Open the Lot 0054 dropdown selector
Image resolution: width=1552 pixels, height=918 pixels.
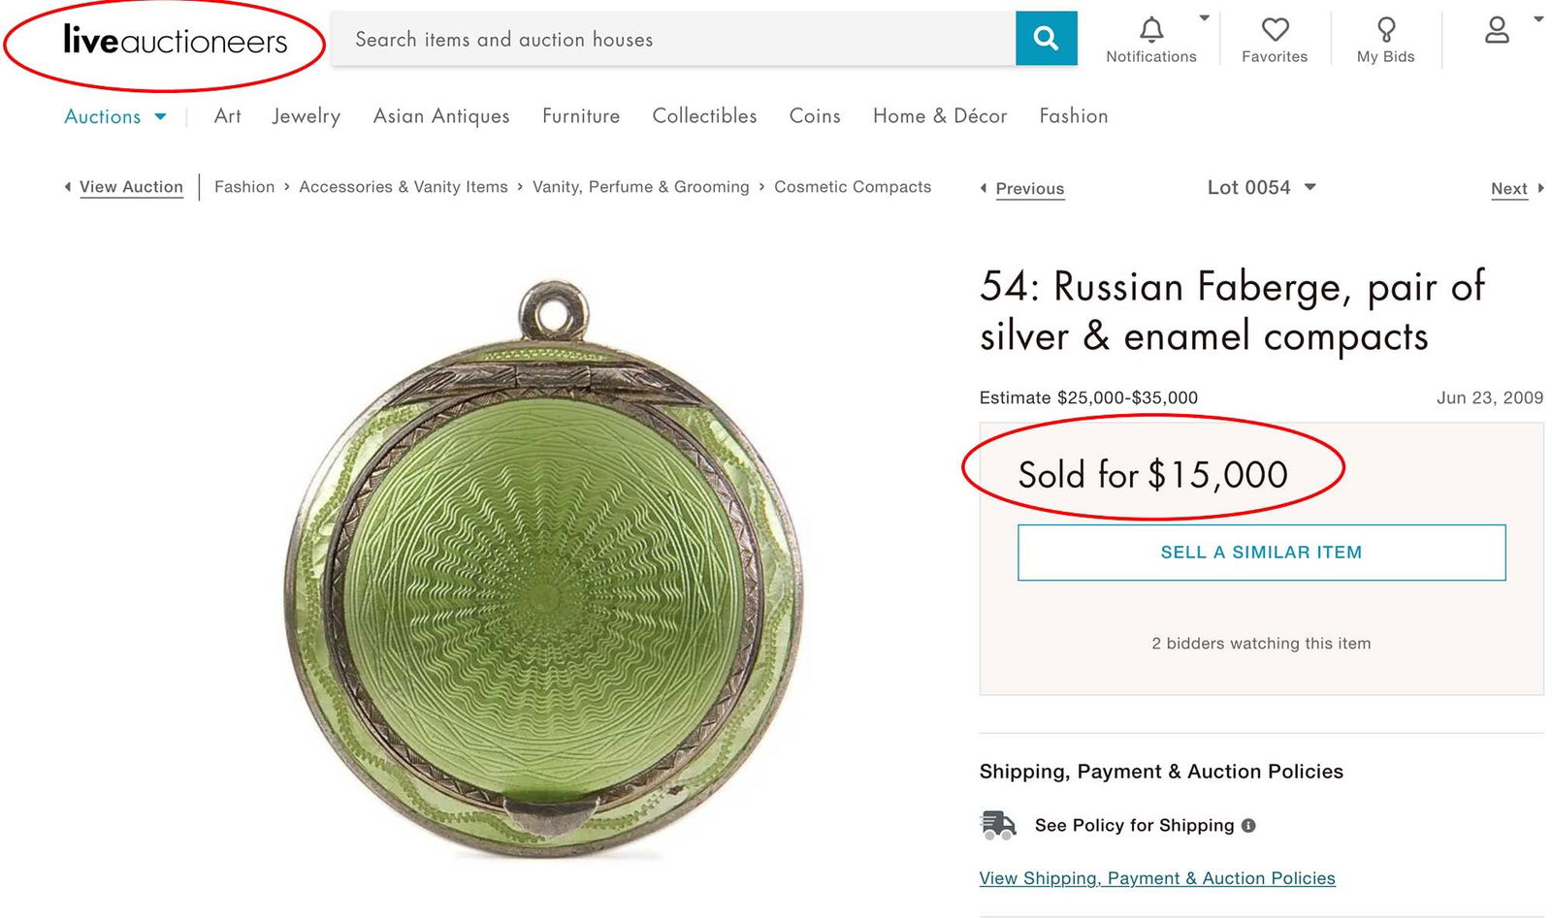[x=1261, y=187]
